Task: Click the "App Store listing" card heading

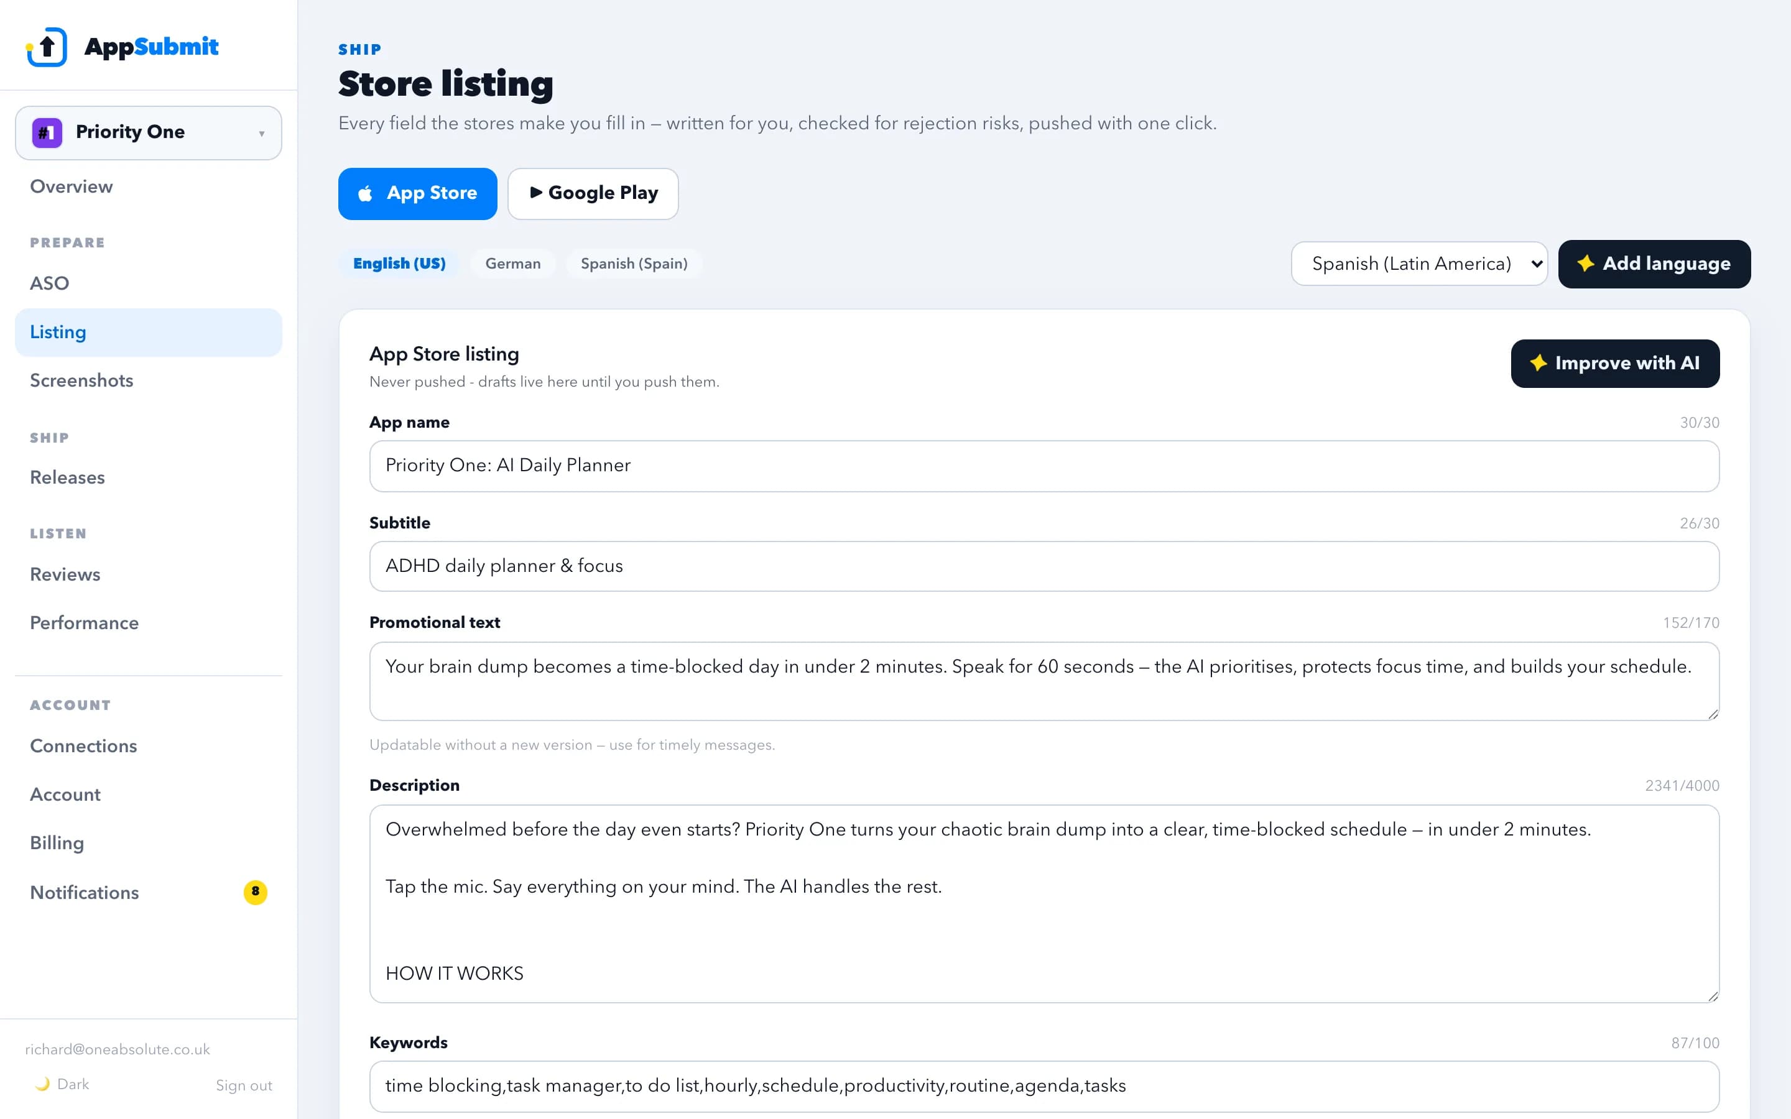Action: (444, 354)
